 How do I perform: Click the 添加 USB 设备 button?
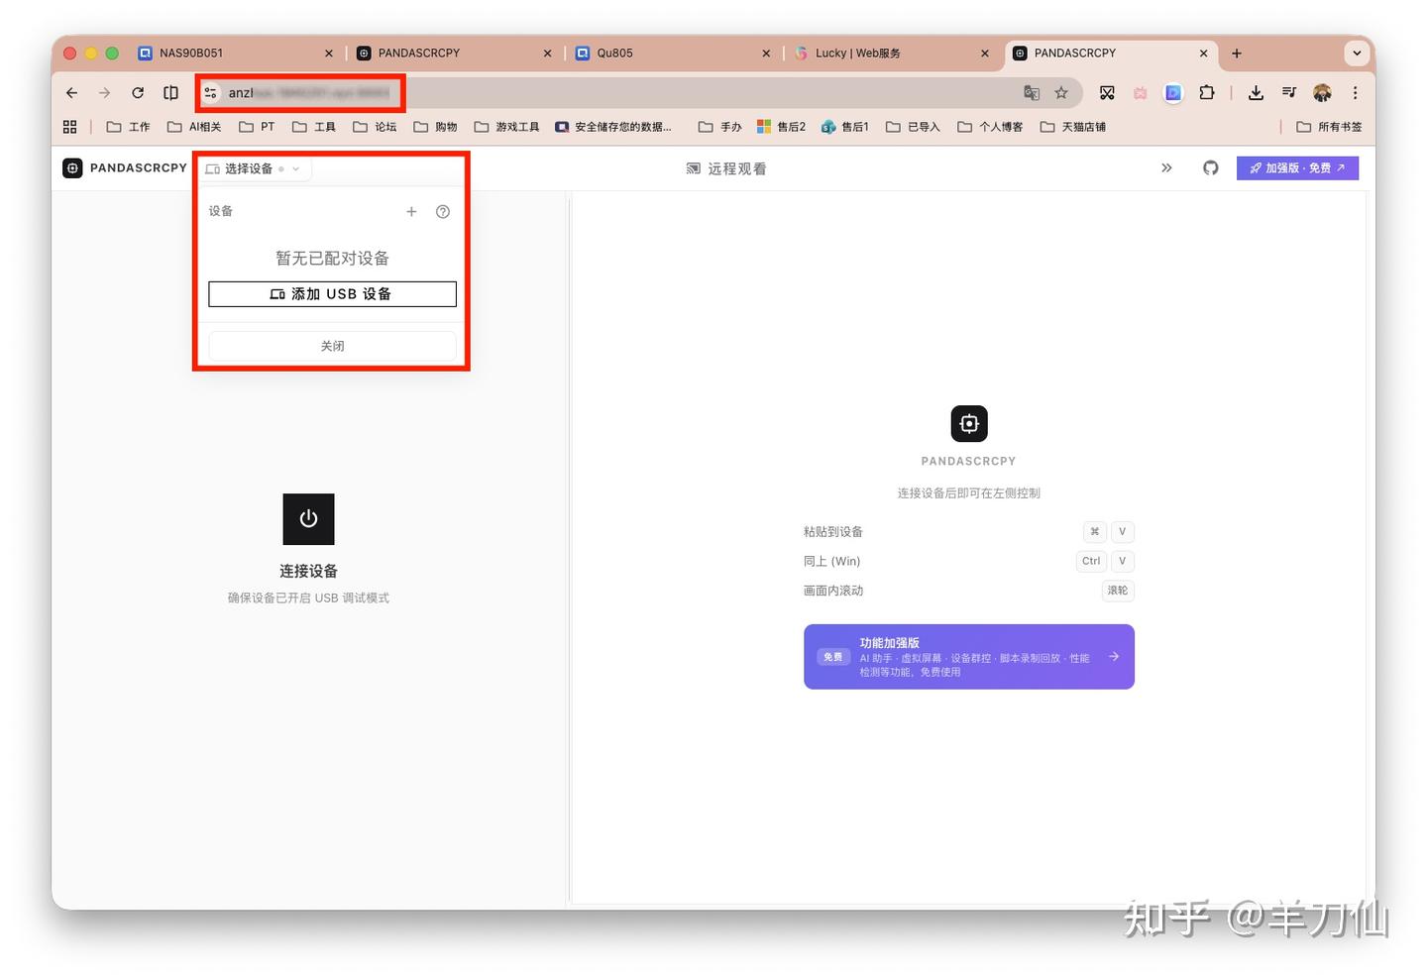tap(332, 294)
